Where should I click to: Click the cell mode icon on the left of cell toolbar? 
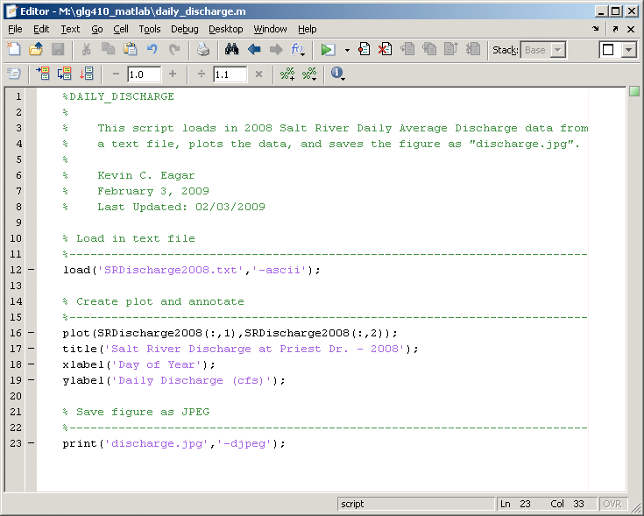point(14,74)
